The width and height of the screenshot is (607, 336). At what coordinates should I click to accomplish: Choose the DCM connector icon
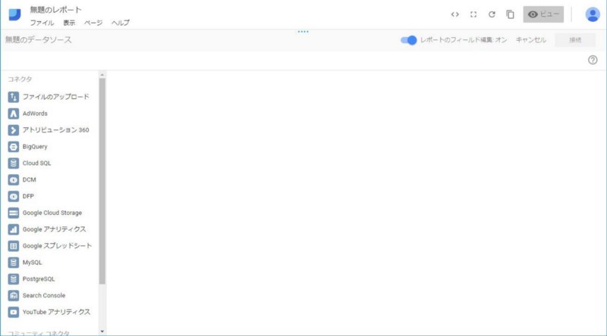tap(13, 179)
